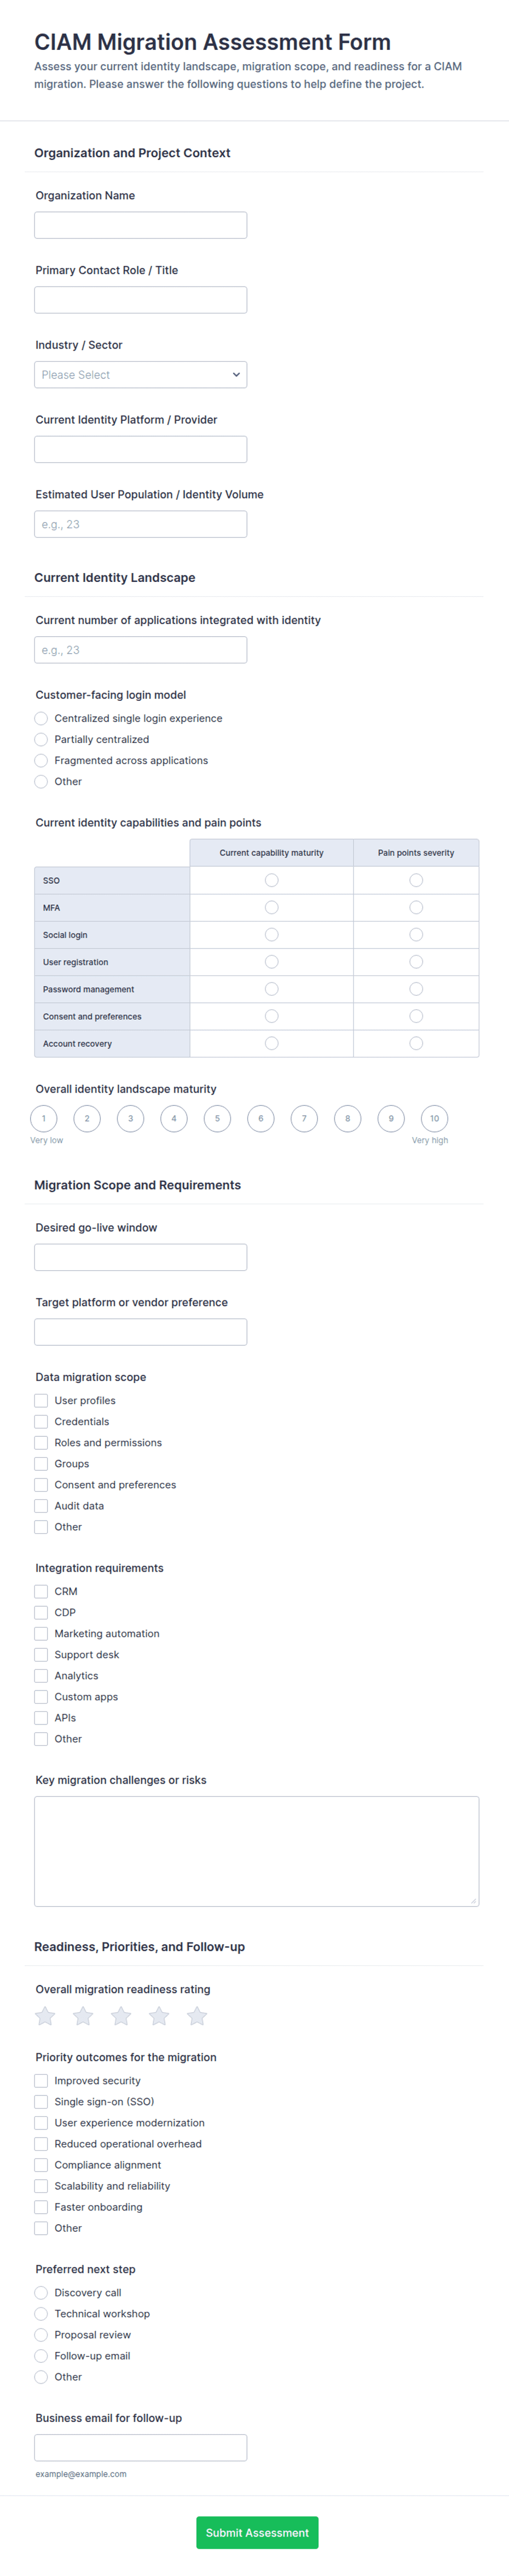This screenshot has height=2576, width=509.
Task: Open the Industry / Sector dropdown
Action: pos(141,375)
